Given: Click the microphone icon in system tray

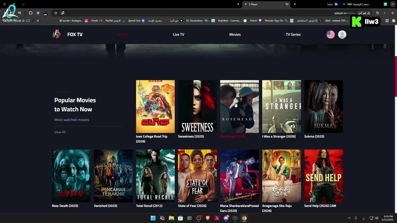Looking at the screenshot, I should pos(356,218).
